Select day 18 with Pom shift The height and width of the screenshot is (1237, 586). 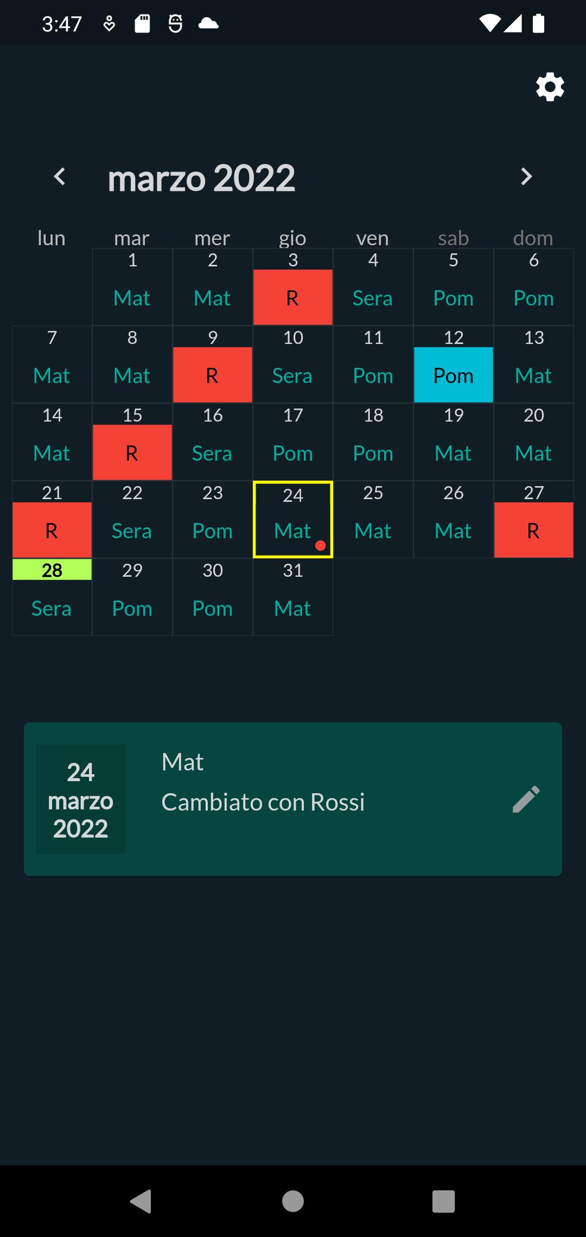[373, 442]
